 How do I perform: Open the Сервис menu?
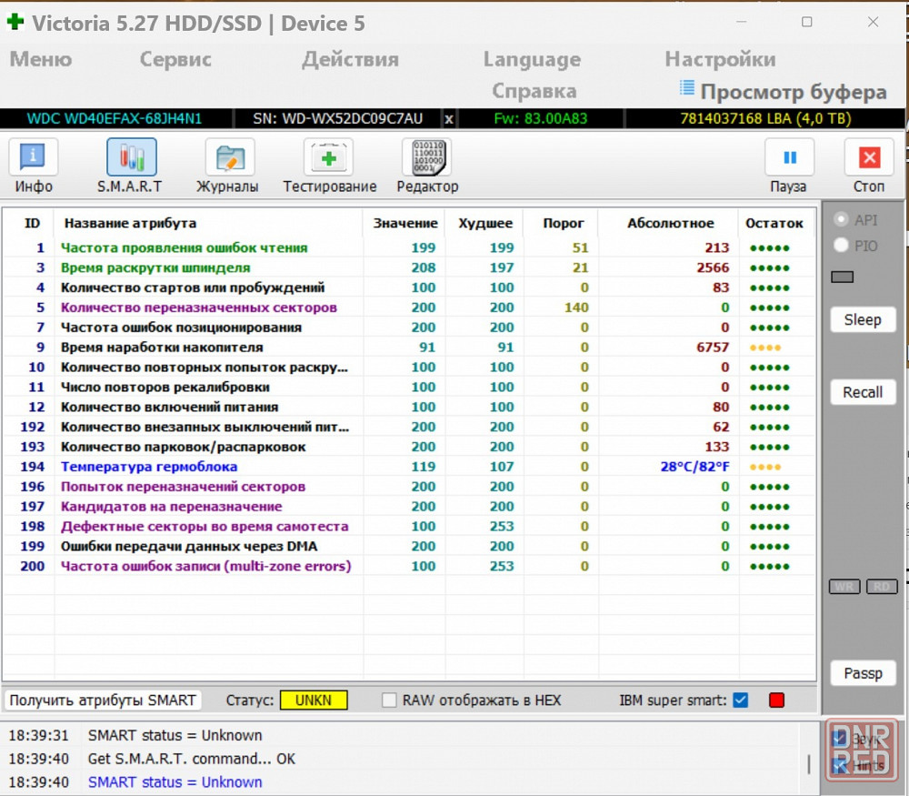click(175, 60)
